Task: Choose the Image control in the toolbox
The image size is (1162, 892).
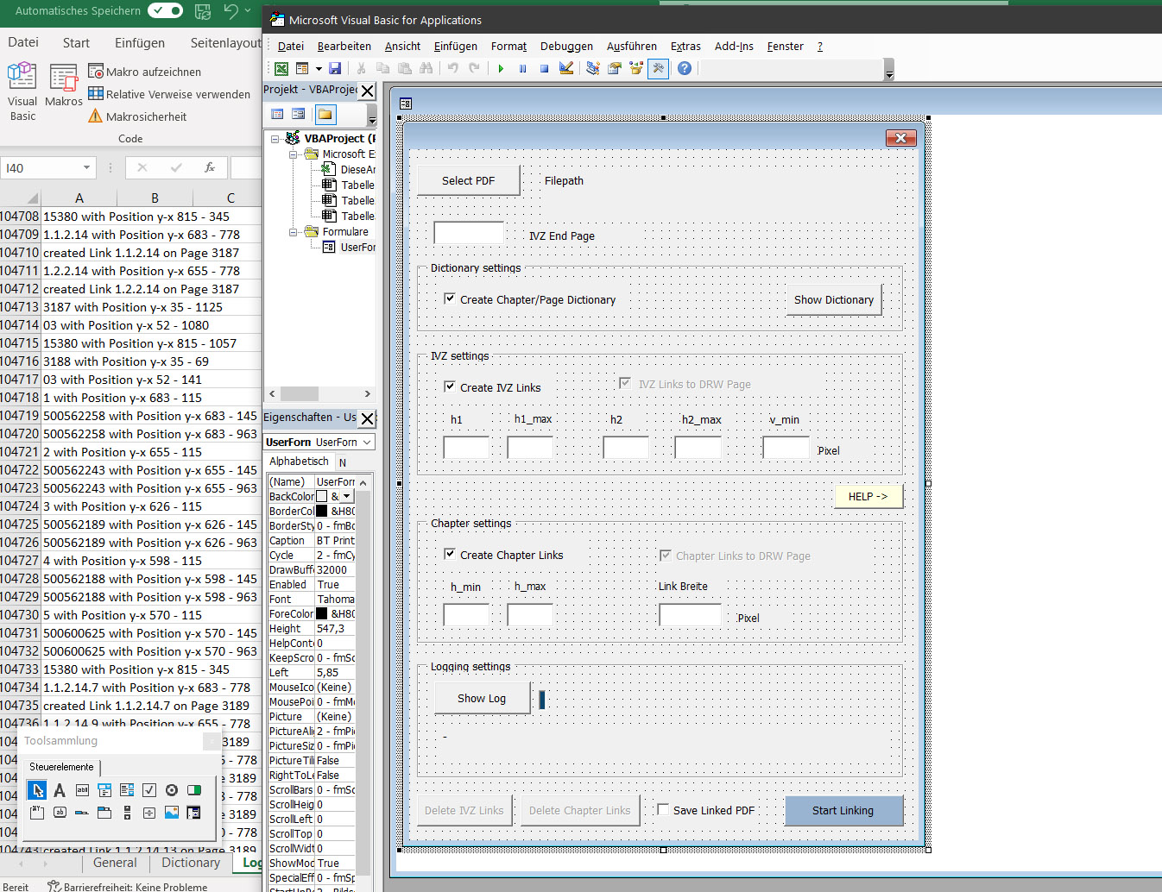Action: click(x=172, y=813)
